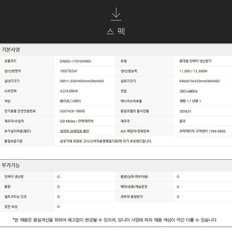Select the 부가기능 section header
232x228 pixels.
[11, 165]
